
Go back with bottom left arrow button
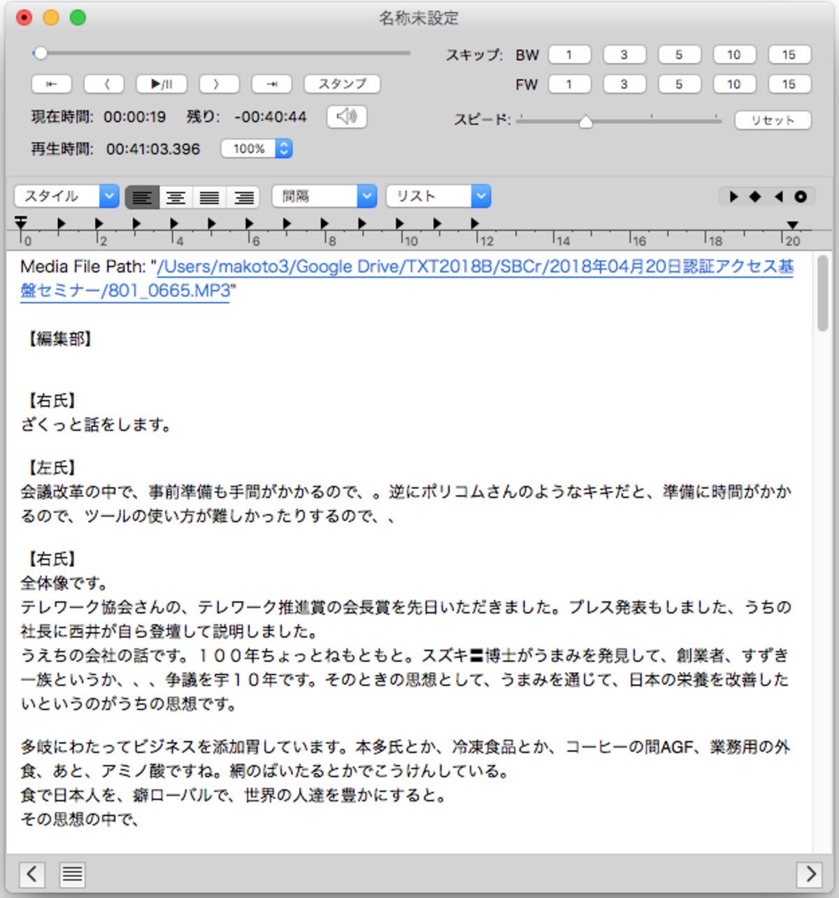[x=31, y=874]
